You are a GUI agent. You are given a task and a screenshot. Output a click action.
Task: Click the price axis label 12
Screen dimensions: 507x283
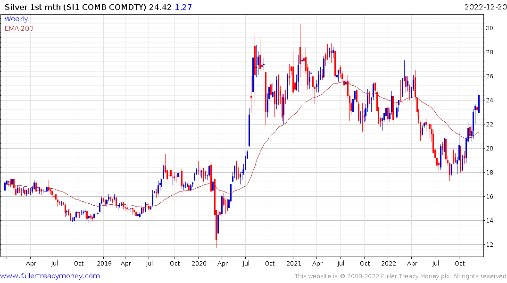click(489, 245)
